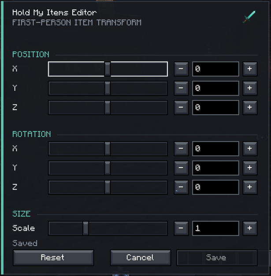Increase Position Z with plus button
This screenshot has height=276, width=271.
(250, 108)
